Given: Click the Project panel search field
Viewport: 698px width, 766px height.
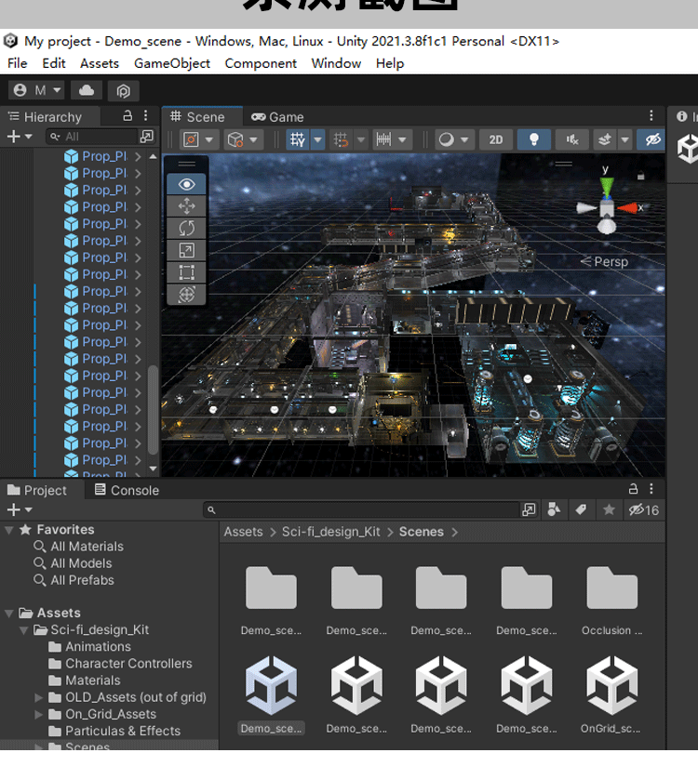Looking at the screenshot, I should tap(363, 509).
